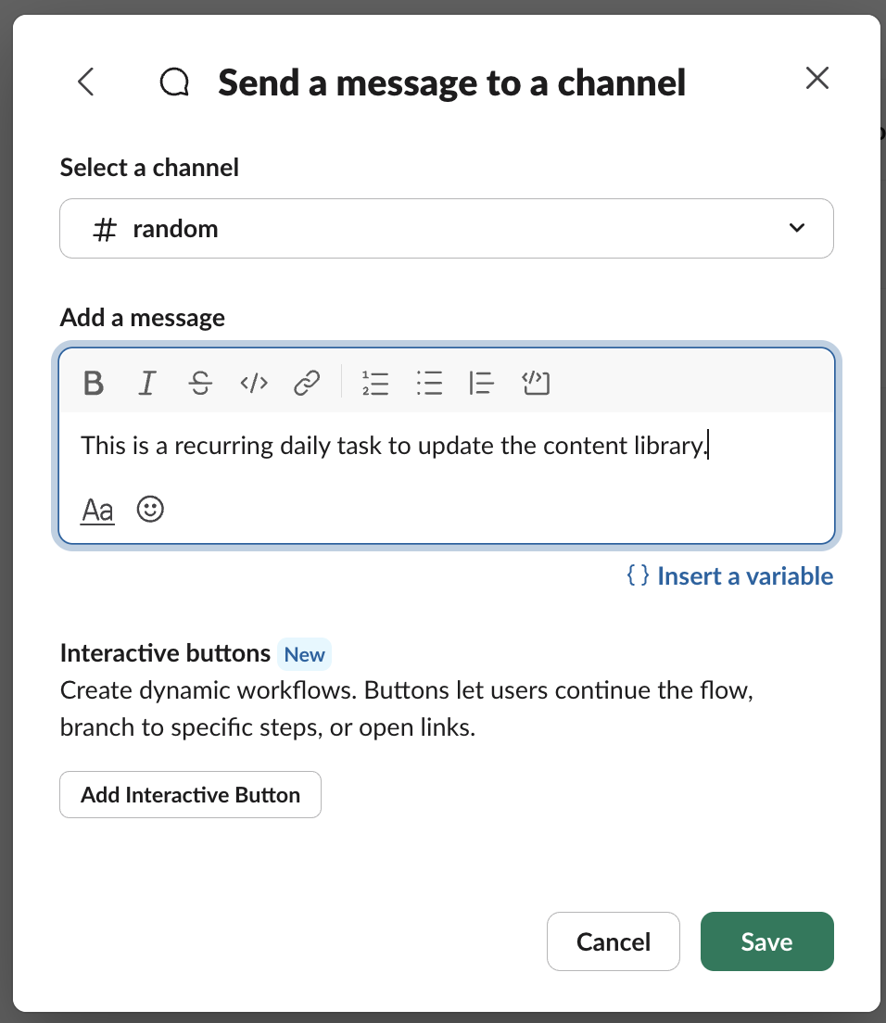Screen dimensions: 886x1023
Task: Save the channel message step
Action: tap(766, 941)
